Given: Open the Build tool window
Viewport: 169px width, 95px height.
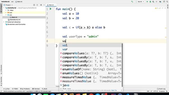Looking at the screenshot, I should point(44,89).
